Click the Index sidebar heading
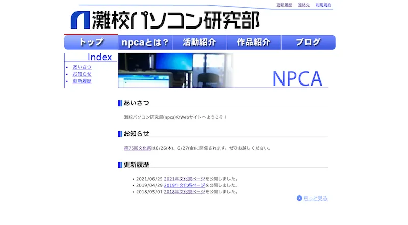Image resolution: width=408 pixels, height=225 pixels. click(99, 57)
